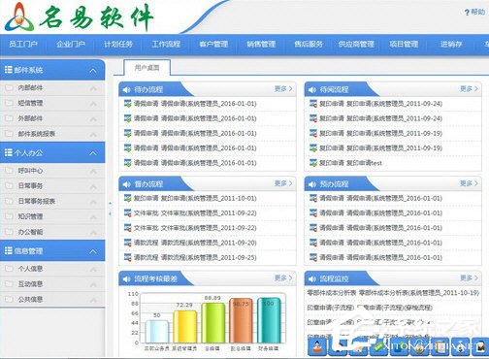Open the portrait avatar icon at dock's end
The height and width of the screenshot is (359, 489).
[x=480, y=347]
